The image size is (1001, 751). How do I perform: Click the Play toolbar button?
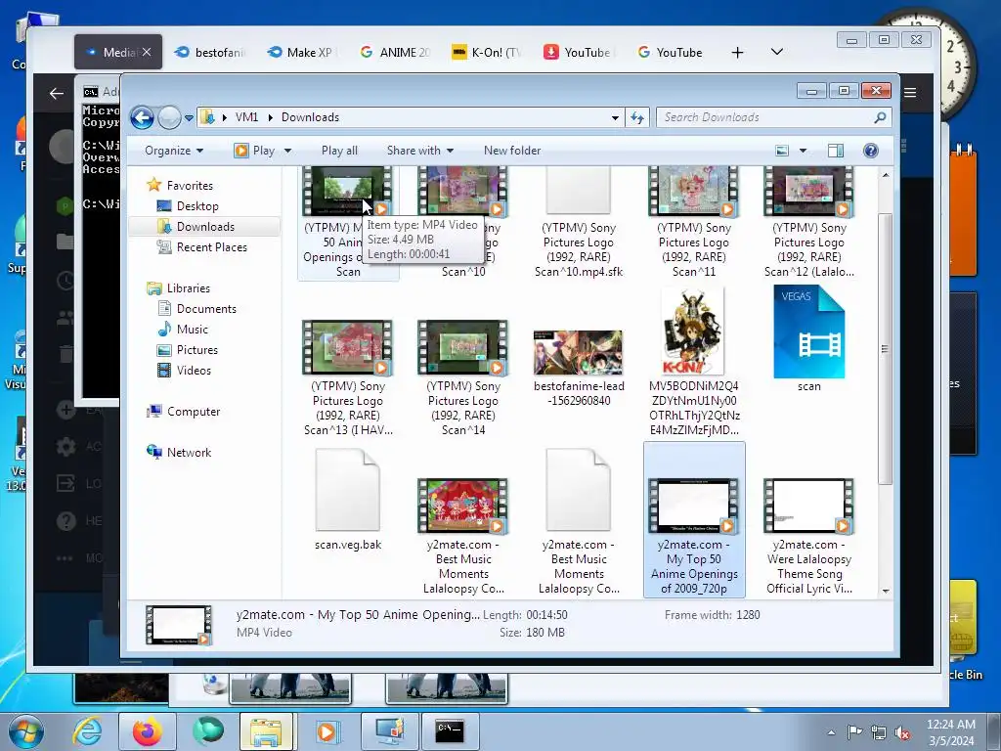[255, 151]
